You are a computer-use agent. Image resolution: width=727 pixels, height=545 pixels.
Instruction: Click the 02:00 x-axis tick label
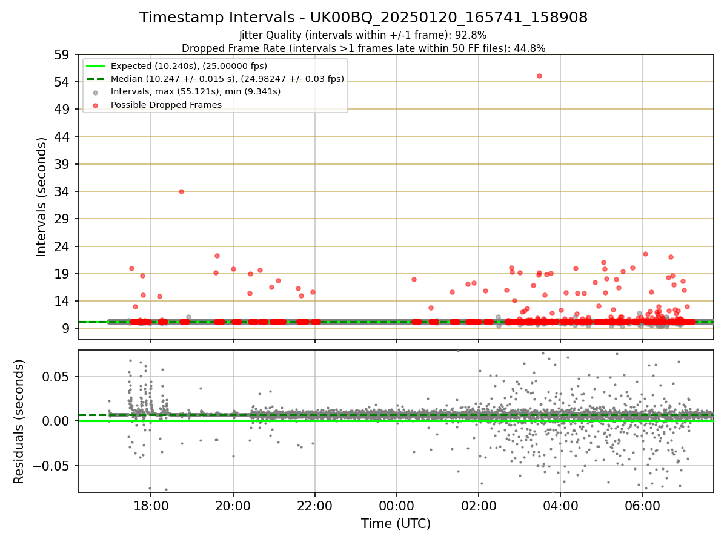479,506
